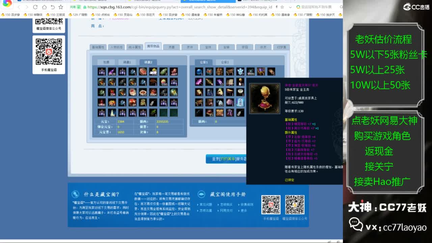Select the golden 传家宝 item in 仓库1
Screen dimensions: 432x243
point(240,82)
